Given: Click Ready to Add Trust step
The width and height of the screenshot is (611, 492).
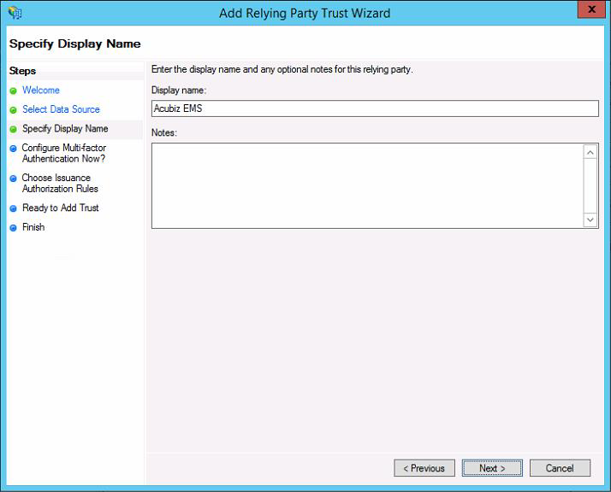Looking at the screenshot, I should [x=61, y=208].
